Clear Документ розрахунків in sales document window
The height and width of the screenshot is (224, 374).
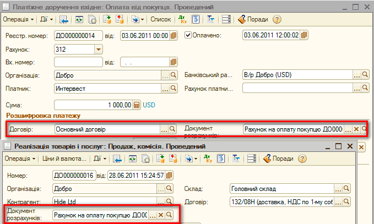[161, 215]
